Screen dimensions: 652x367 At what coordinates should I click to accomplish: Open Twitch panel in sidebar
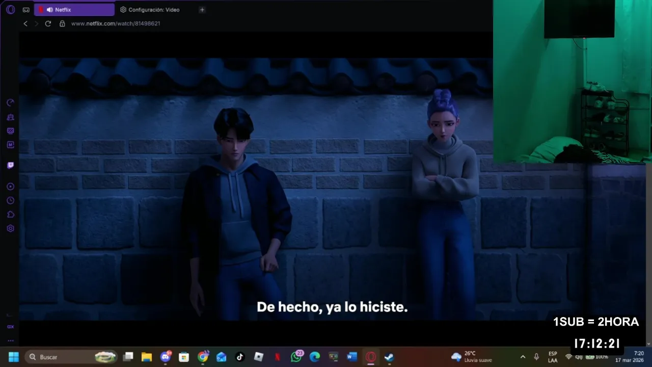click(10, 166)
